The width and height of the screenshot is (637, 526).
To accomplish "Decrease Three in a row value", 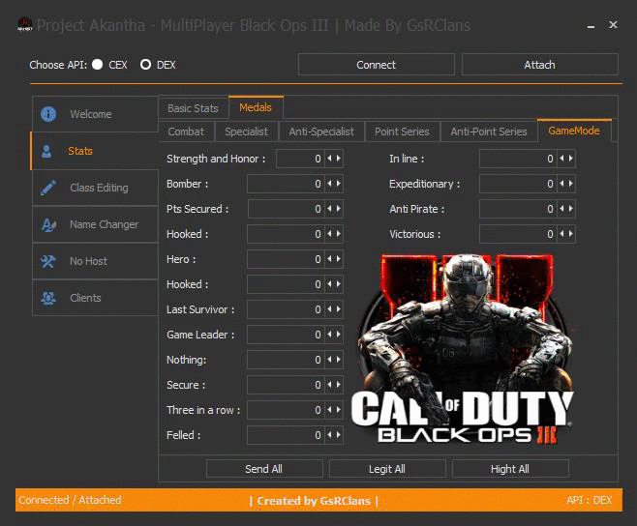I will [x=329, y=410].
